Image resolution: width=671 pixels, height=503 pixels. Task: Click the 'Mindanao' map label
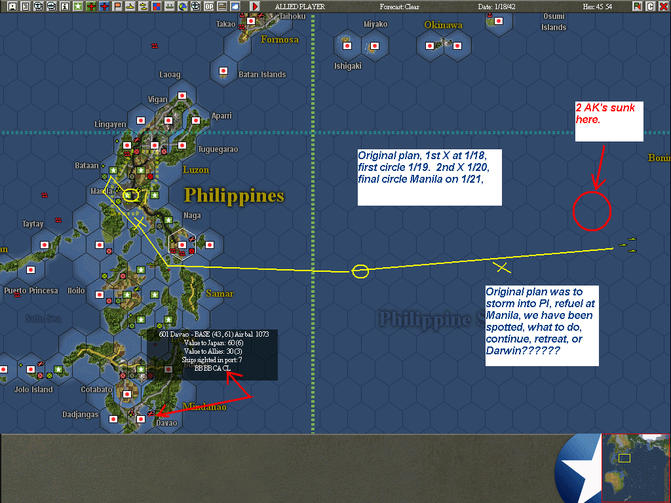tap(204, 406)
